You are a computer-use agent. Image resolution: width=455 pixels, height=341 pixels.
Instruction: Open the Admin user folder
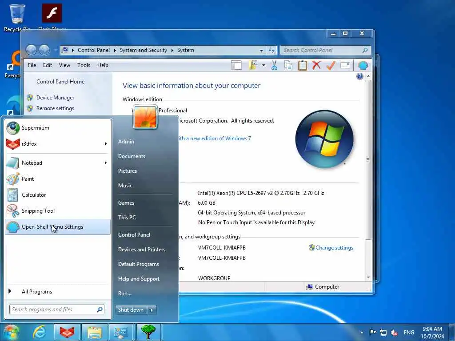tap(126, 142)
